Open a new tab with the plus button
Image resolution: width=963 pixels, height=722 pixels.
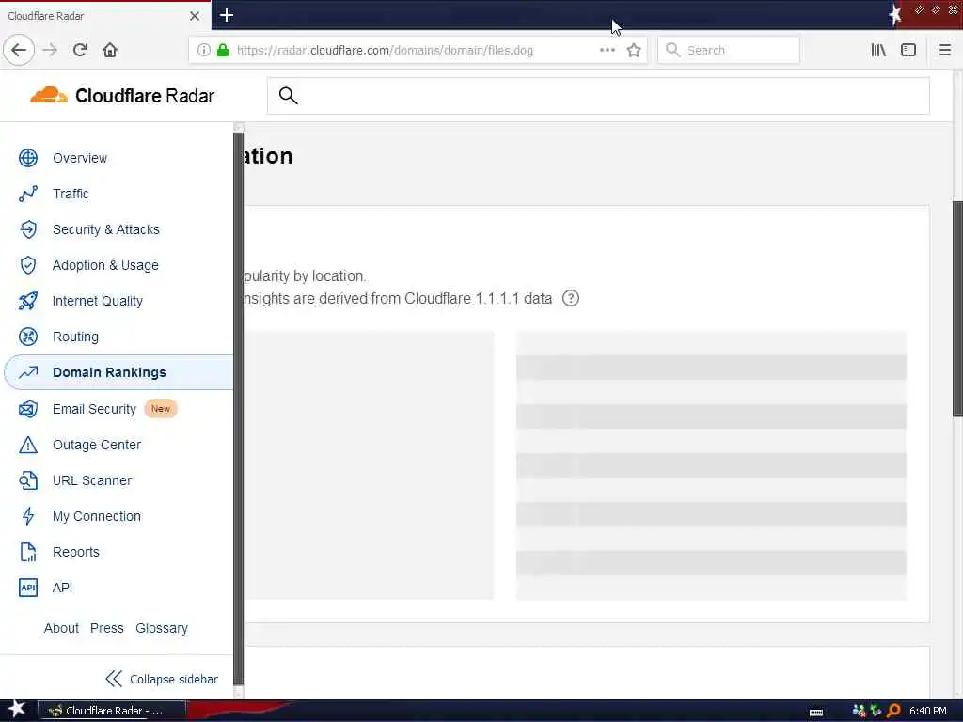click(x=226, y=15)
